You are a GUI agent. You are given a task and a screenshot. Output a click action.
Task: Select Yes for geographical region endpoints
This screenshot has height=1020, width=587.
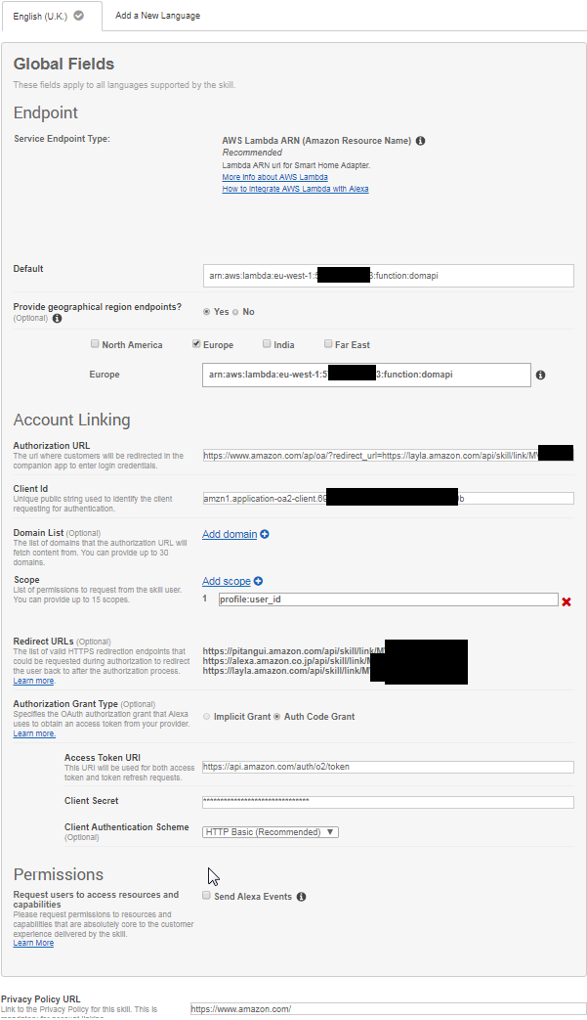[206, 312]
